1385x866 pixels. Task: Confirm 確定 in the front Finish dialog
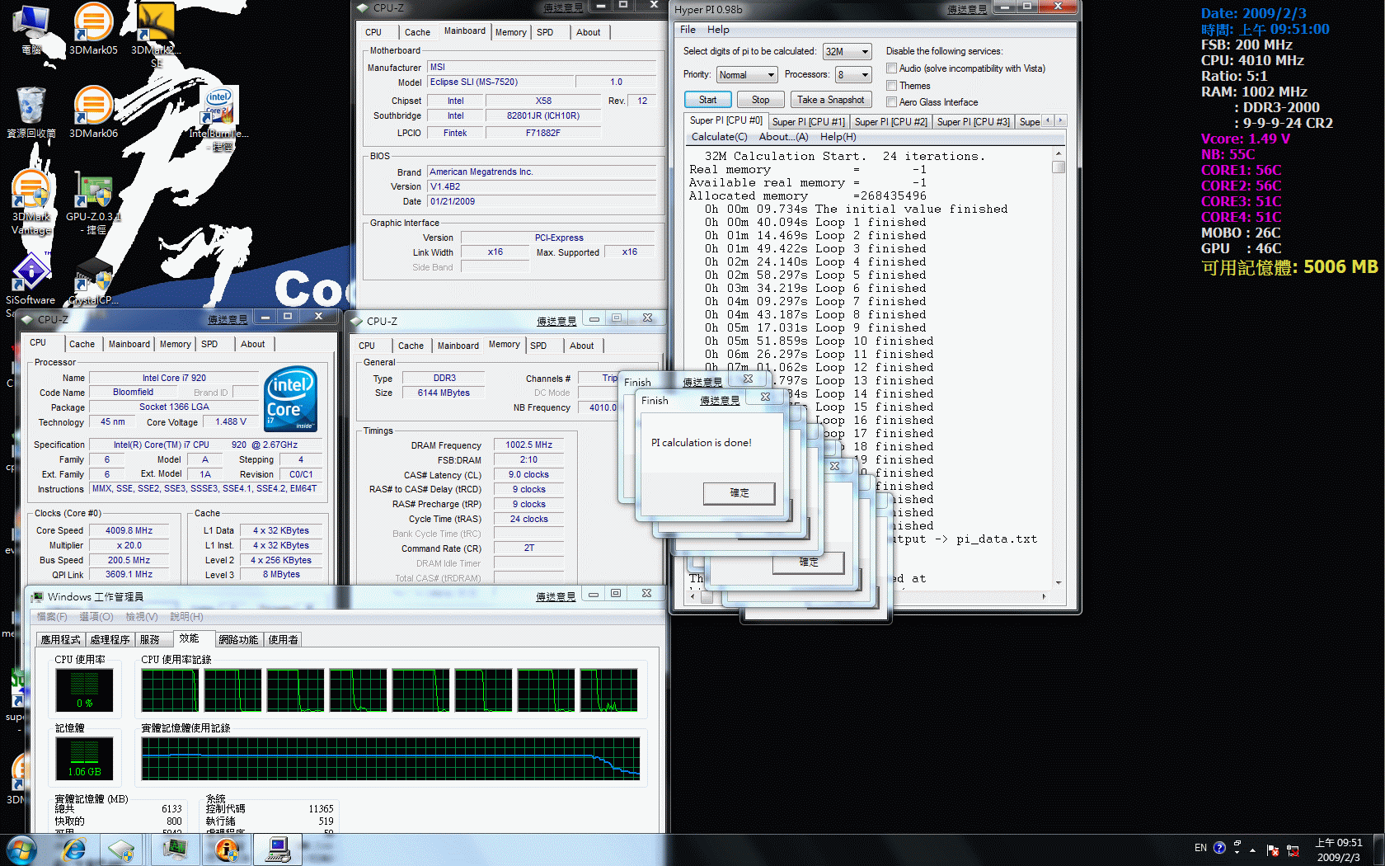739,493
